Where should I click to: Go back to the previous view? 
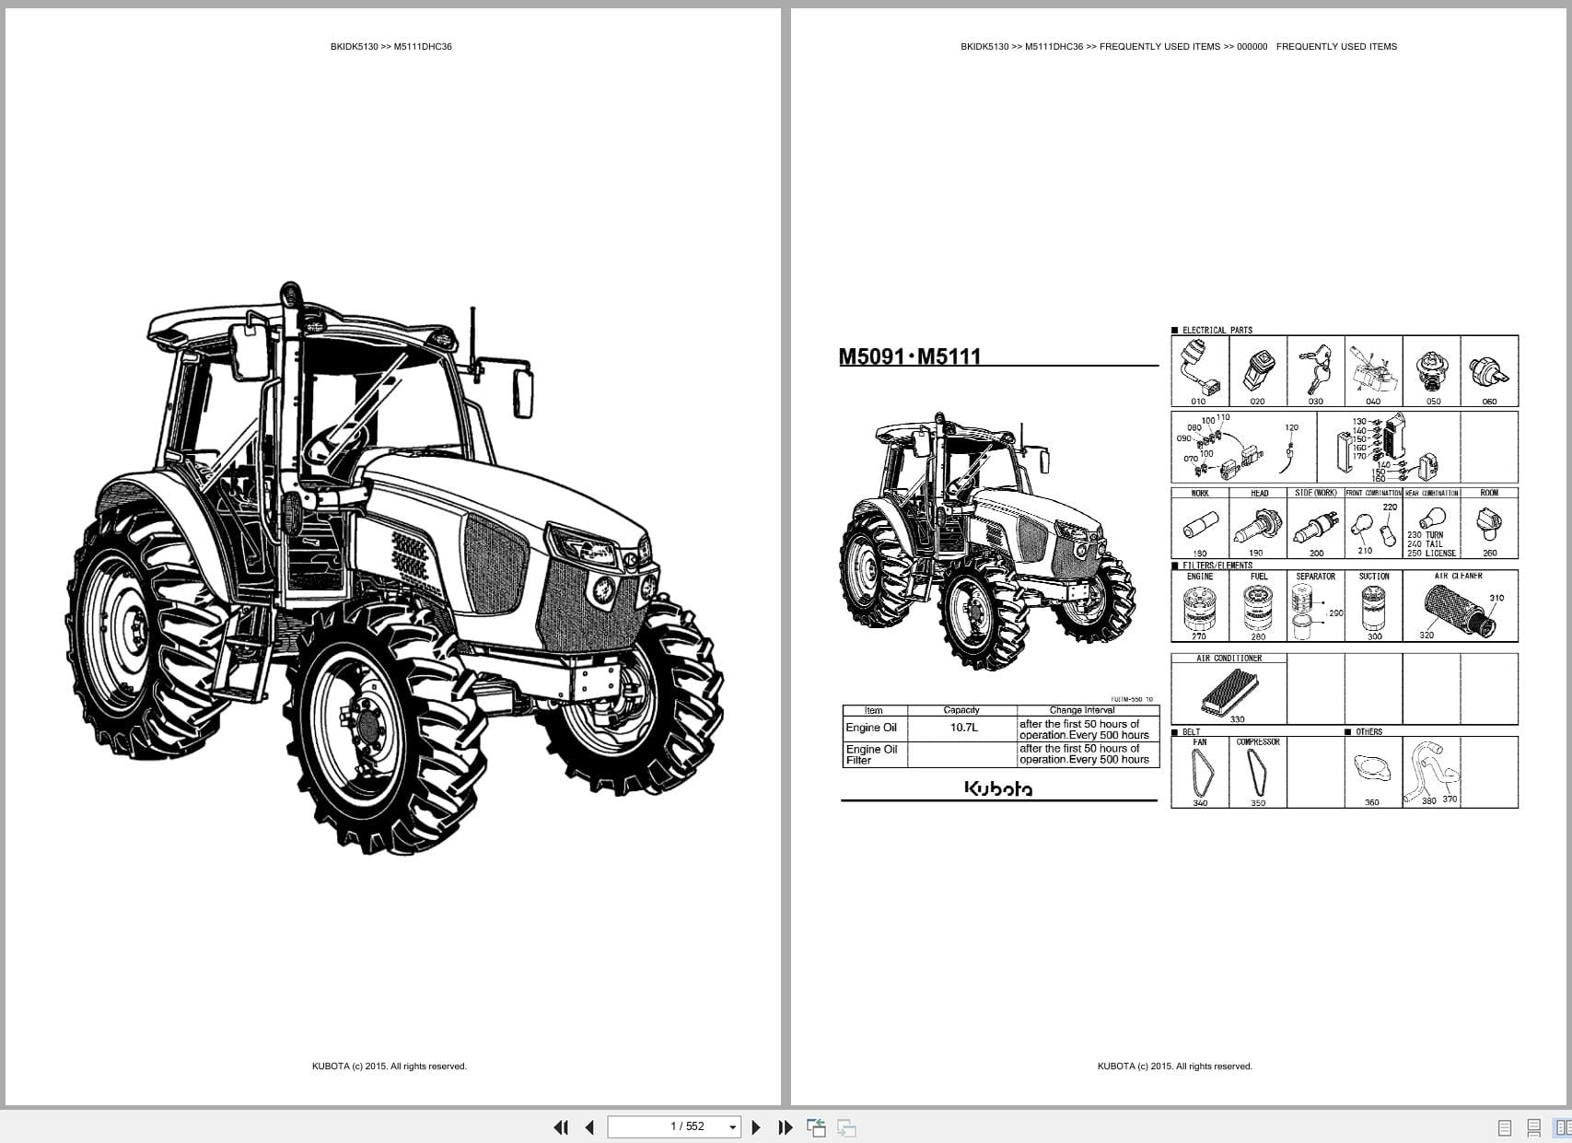(816, 1127)
